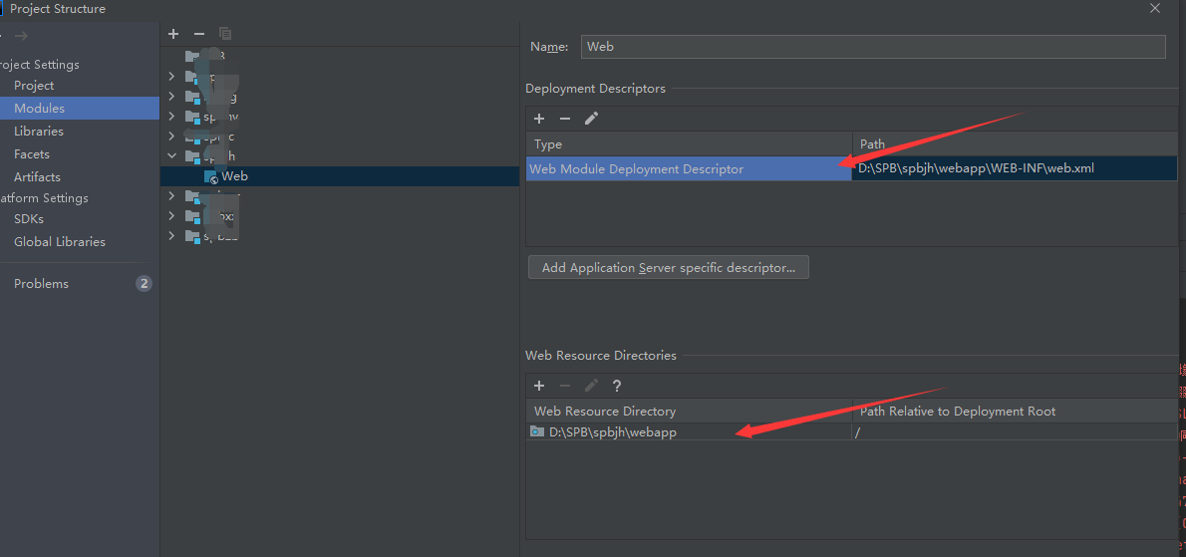Remove the selected module with the minus icon
The image size is (1186, 557).
click(199, 34)
